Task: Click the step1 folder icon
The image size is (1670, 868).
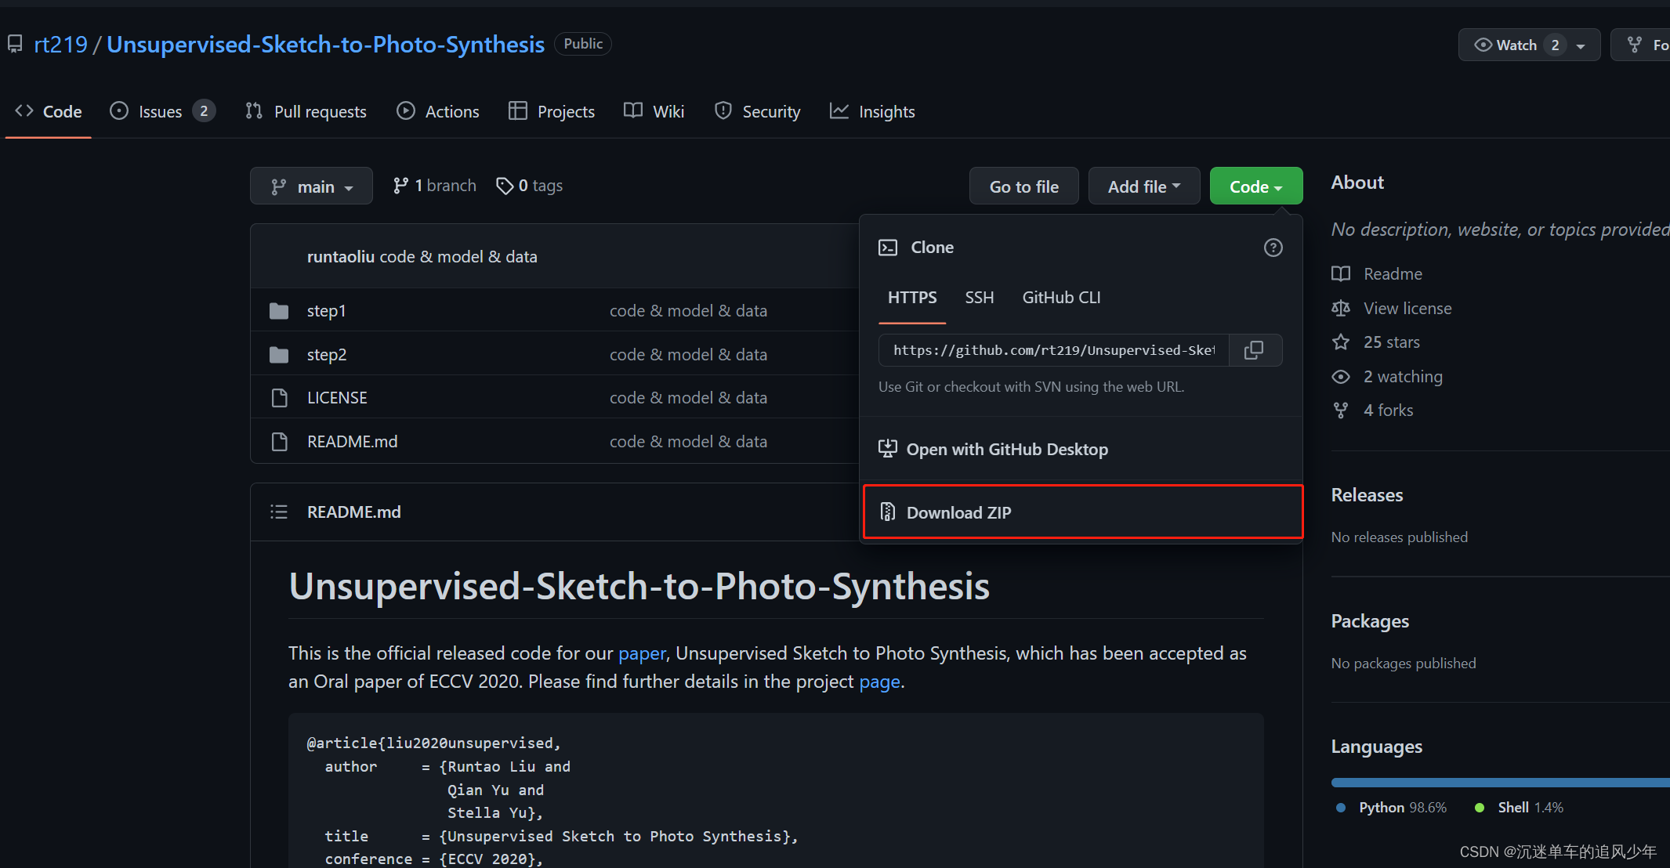Action: click(x=279, y=311)
